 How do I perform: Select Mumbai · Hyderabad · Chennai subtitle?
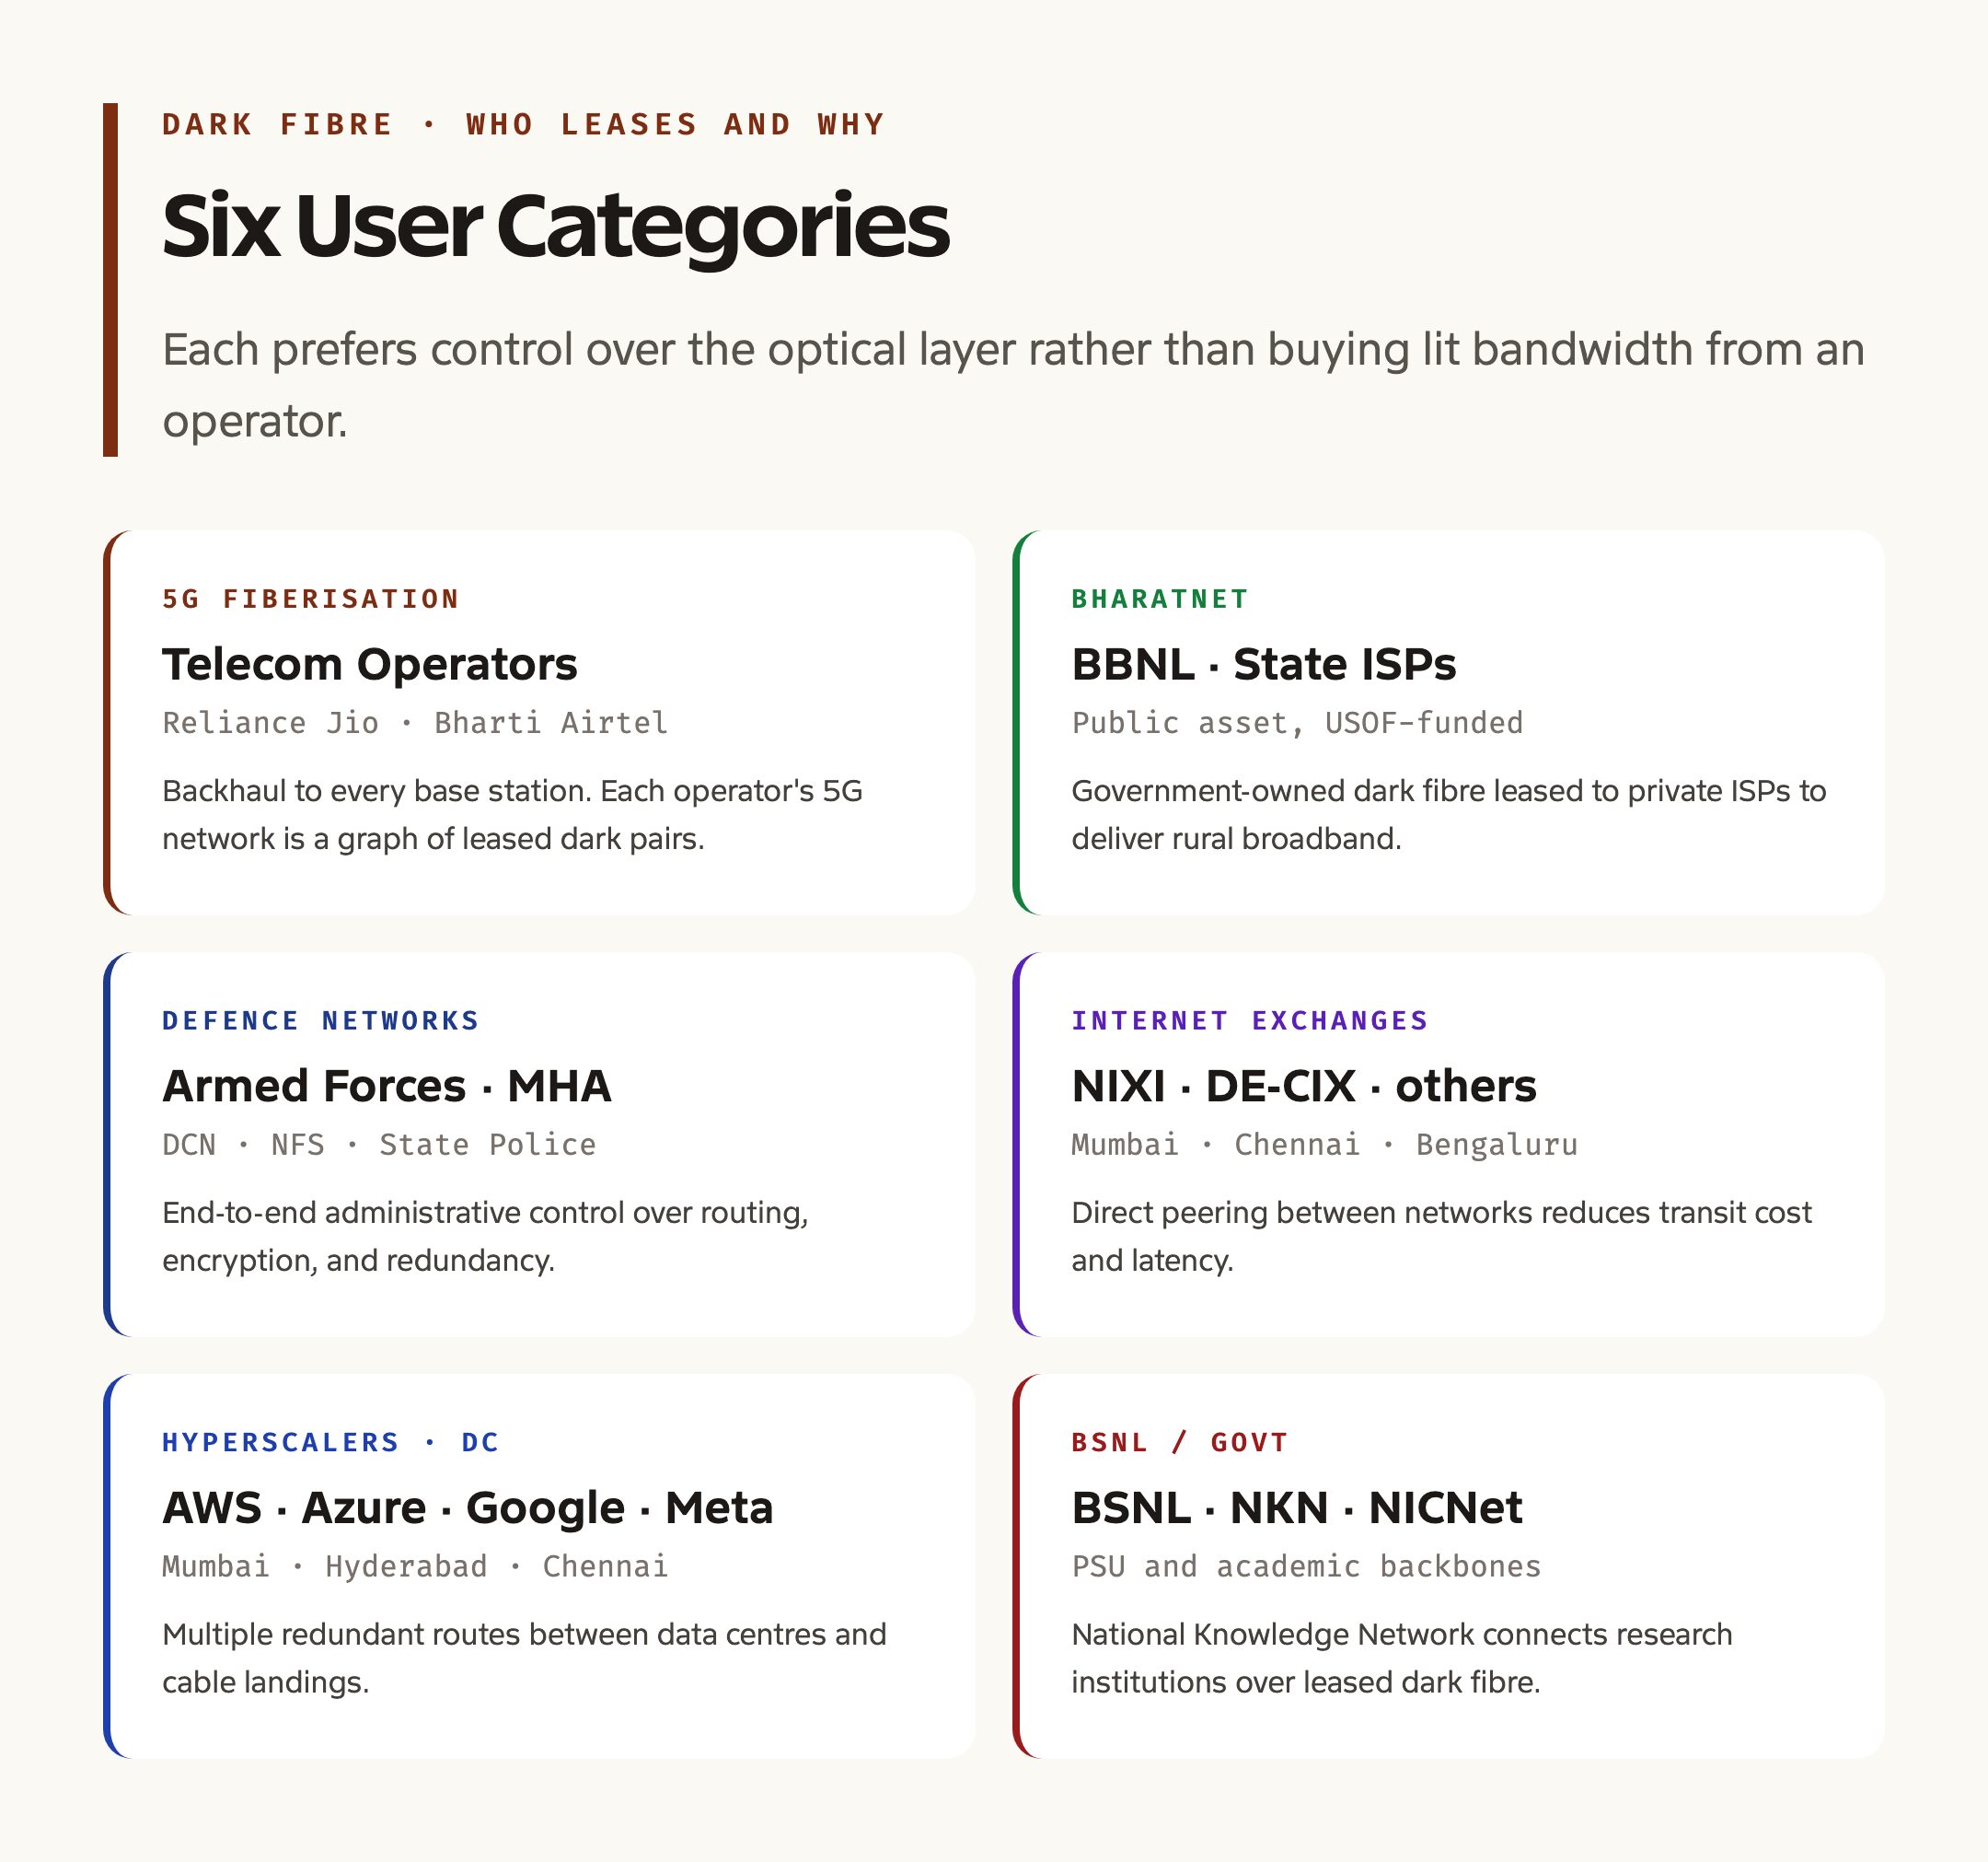pyautogui.click(x=415, y=1565)
